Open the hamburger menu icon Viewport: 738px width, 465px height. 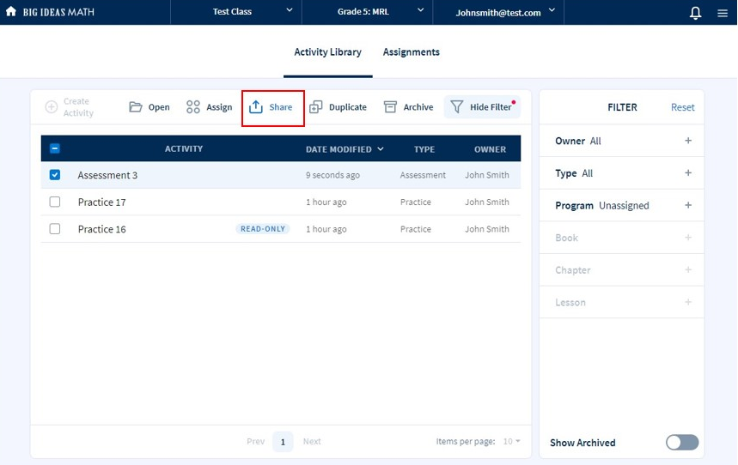pos(723,13)
